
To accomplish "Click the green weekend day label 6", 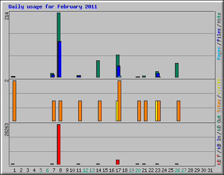I will coord(47,170).
